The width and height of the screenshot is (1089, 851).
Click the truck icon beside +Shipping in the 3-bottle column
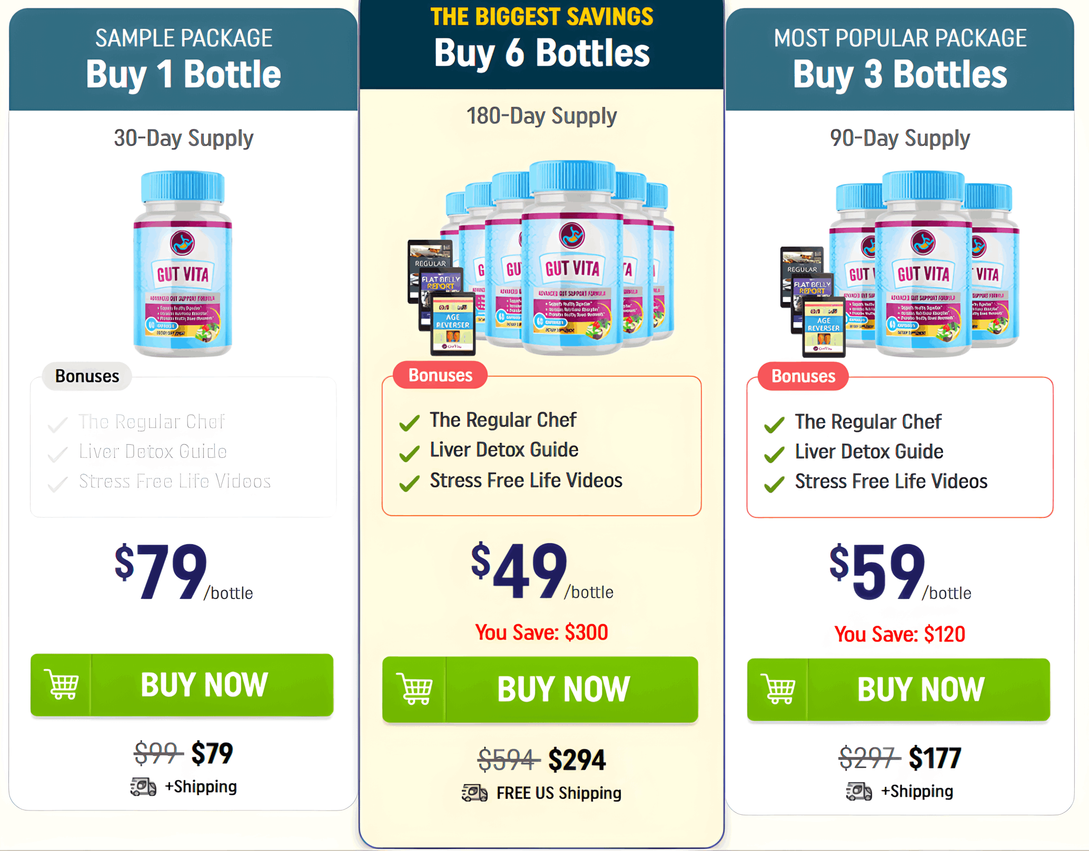pos(858,790)
